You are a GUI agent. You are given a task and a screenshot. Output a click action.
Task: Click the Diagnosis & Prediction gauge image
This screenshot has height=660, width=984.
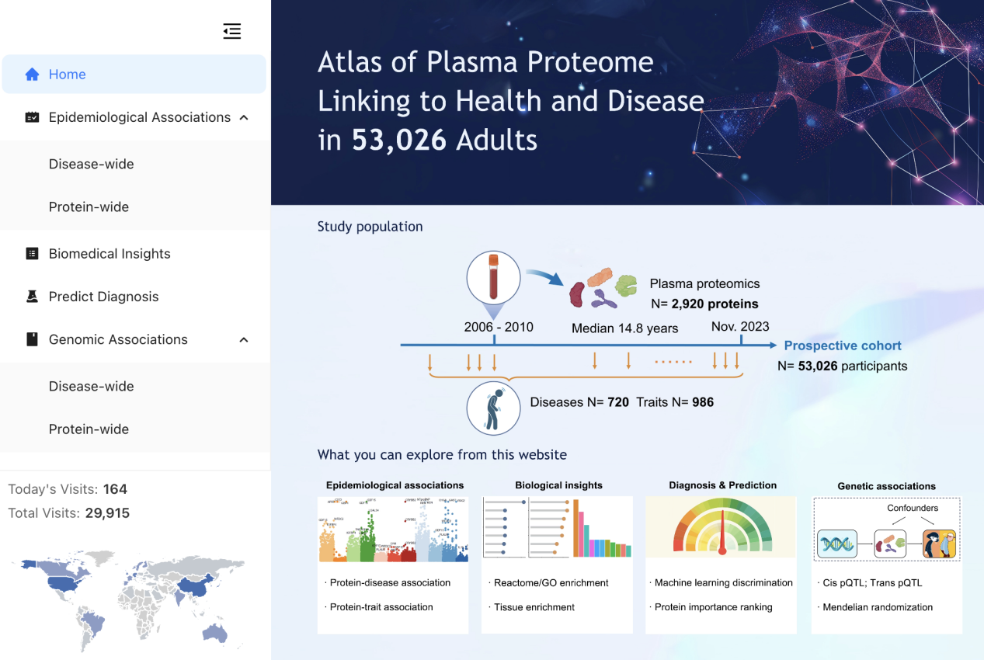(x=721, y=528)
